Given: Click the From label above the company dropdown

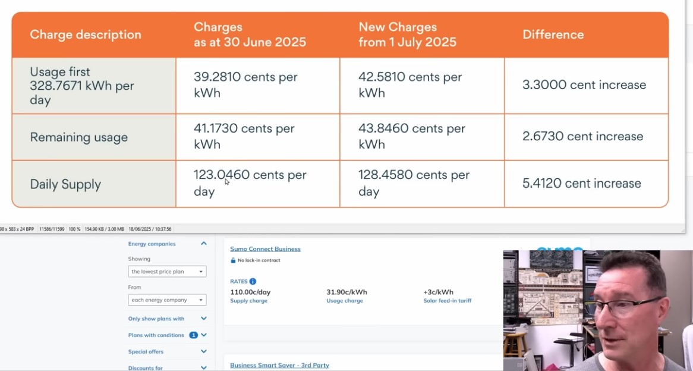Looking at the screenshot, I should [x=134, y=287].
